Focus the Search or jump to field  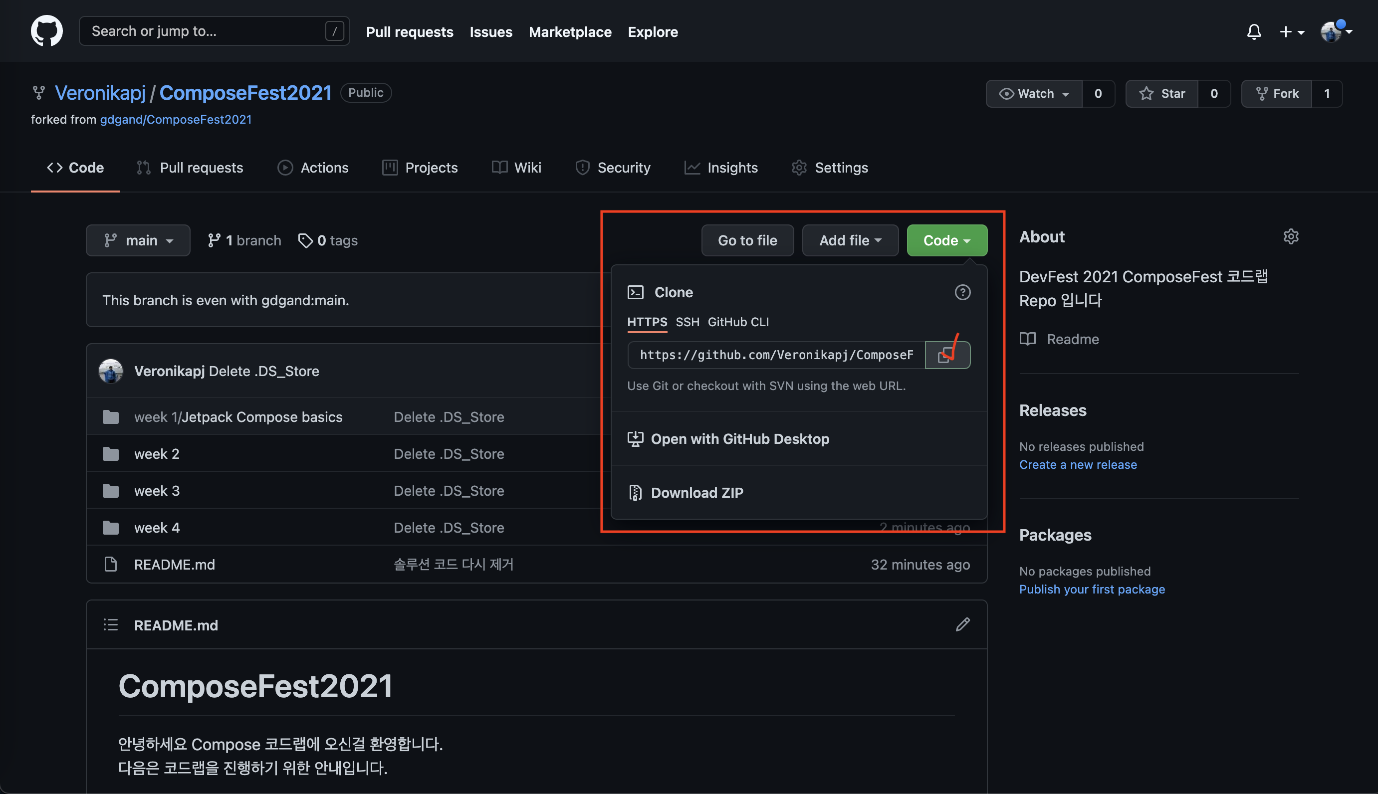tap(214, 31)
